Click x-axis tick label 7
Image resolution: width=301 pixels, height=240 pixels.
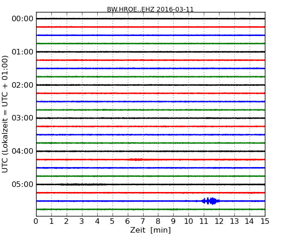[143, 221]
